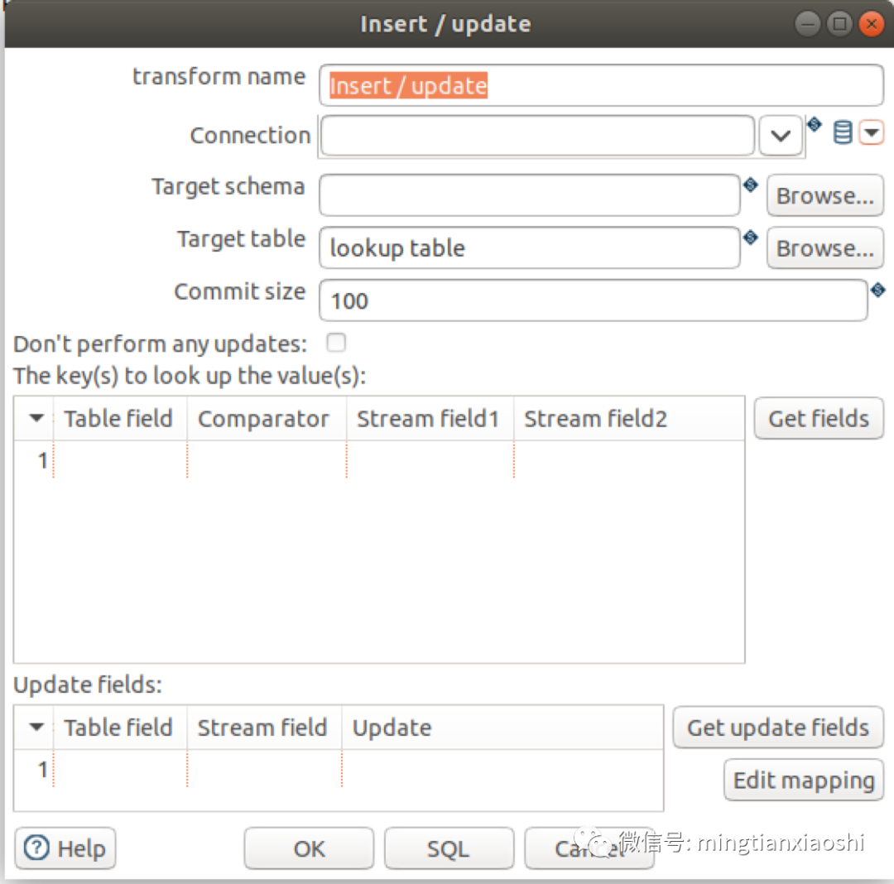Click the variable icon beside Target table

pyautogui.click(x=751, y=238)
